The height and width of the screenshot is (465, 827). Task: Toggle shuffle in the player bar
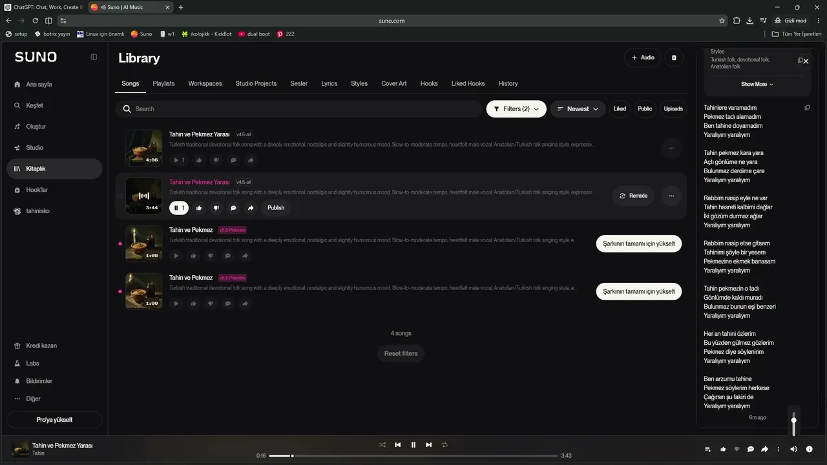(x=382, y=445)
